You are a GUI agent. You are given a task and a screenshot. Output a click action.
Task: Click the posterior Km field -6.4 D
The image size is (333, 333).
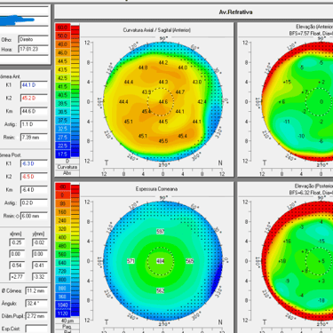click(x=34, y=190)
